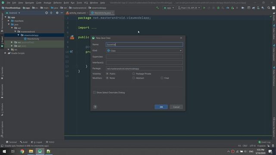Click collapse-all icon in Project panel header
The height and width of the screenshot is (155, 276).
pyautogui.click(x=51, y=13)
